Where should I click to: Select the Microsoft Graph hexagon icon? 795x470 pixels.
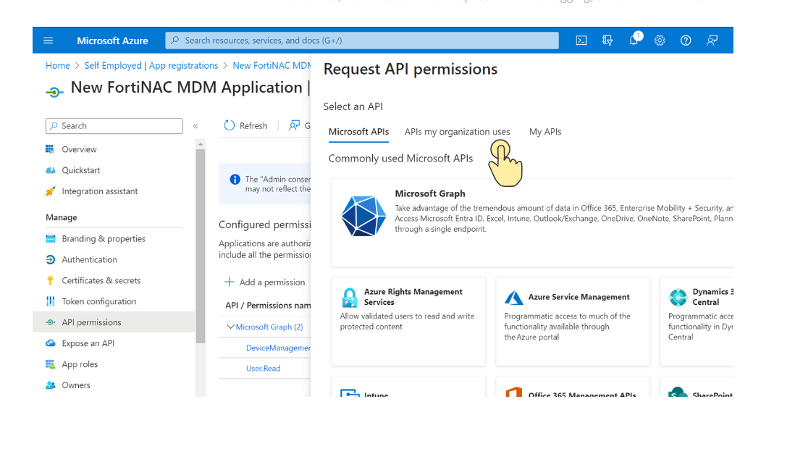[x=363, y=216]
